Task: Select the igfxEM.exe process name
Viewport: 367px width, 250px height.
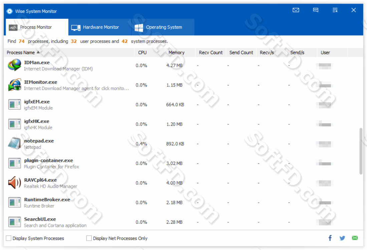Action: [x=37, y=102]
